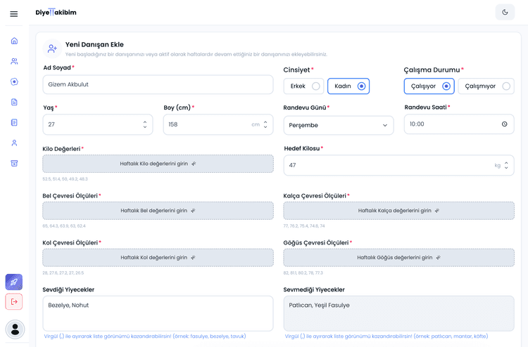
Task: Click the red logout icon
Action: (x=14, y=301)
